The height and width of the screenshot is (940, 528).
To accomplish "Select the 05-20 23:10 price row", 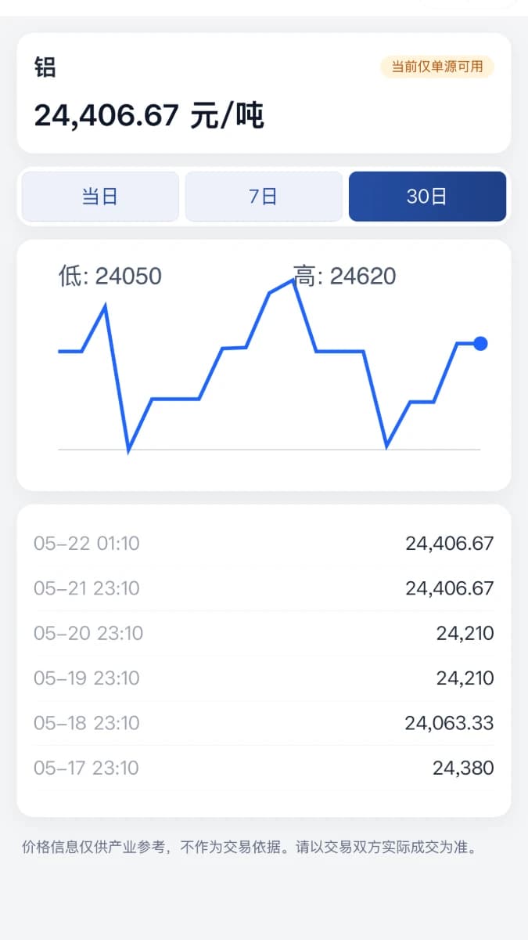I will 264,633.
